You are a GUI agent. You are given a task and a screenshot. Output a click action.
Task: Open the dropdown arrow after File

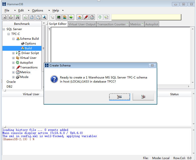[x=15, y=10]
